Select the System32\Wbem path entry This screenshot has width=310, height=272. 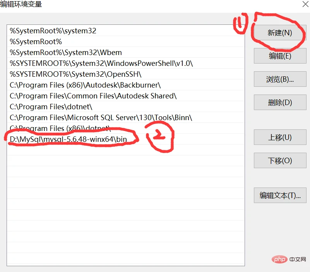coord(126,52)
